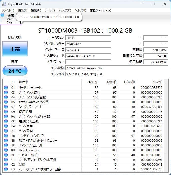Open the 編集(E) menu
The width and height of the screenshot is (171, 175).
tap(23, 10)
